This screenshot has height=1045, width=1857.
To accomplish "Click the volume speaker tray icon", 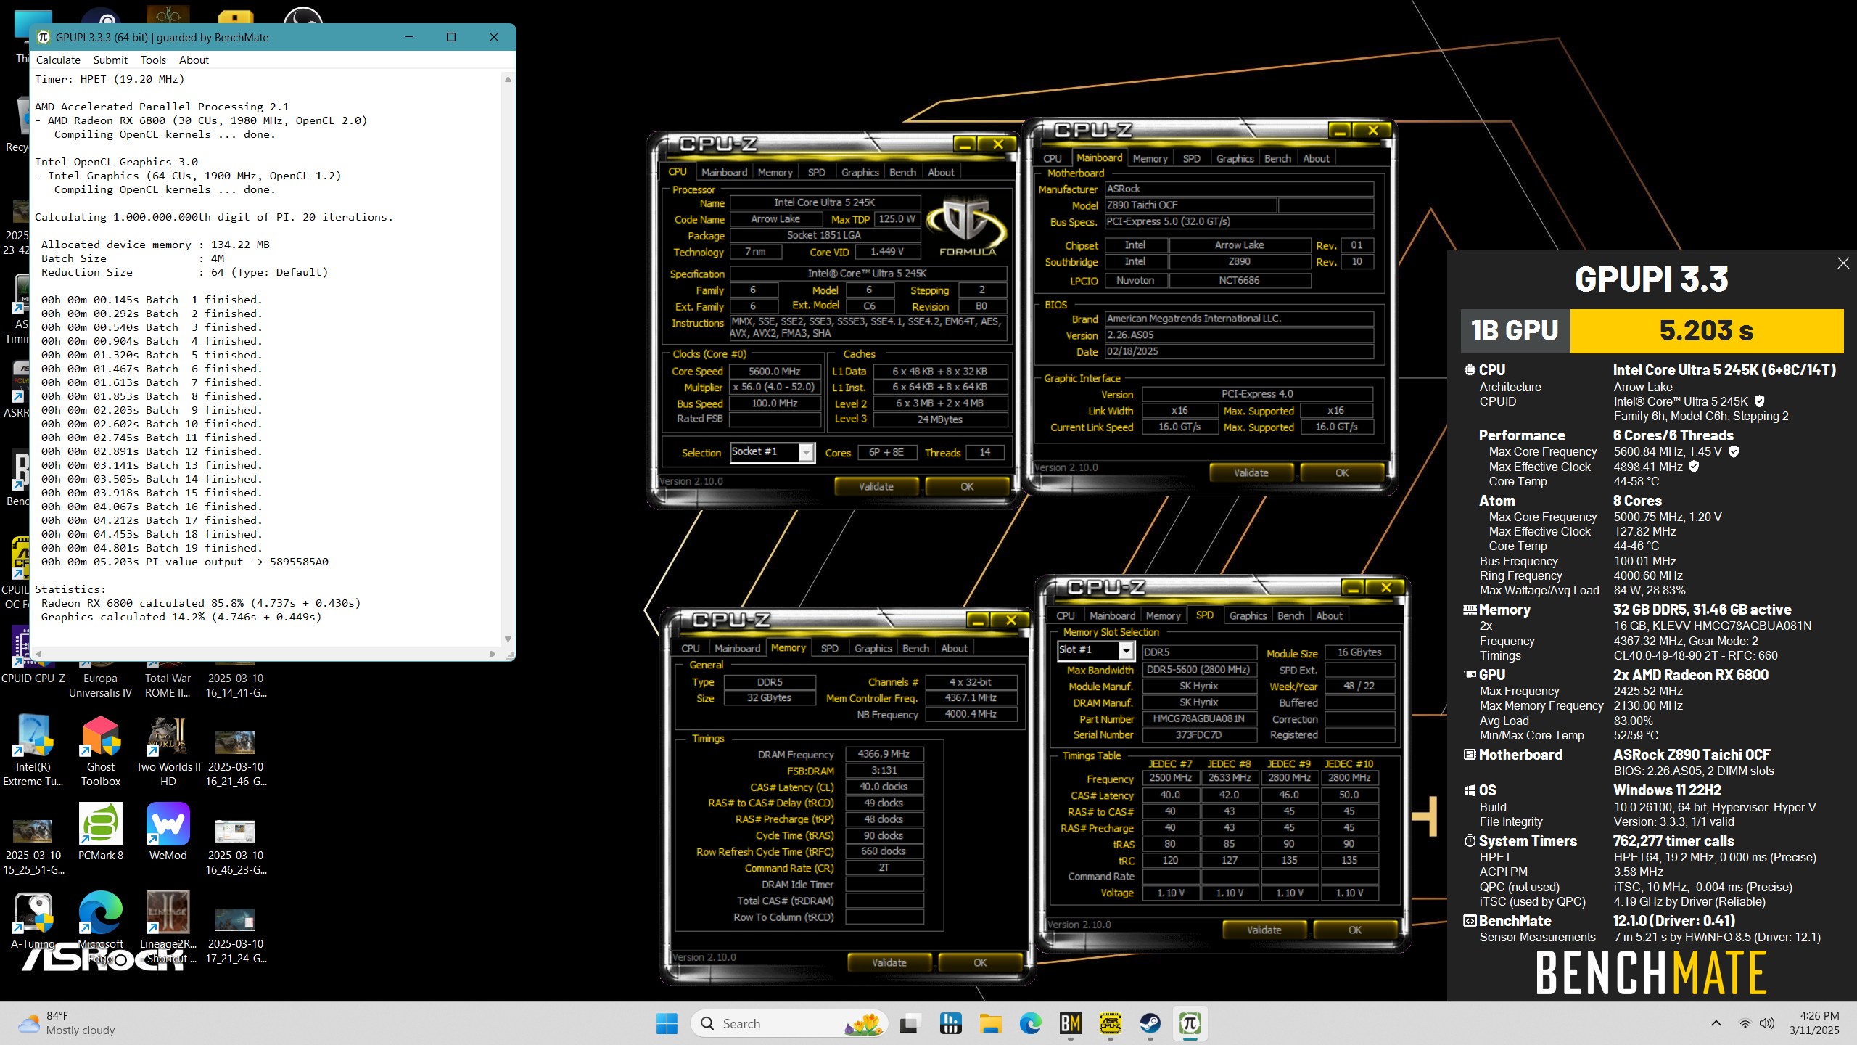I will point(1767,1023).
